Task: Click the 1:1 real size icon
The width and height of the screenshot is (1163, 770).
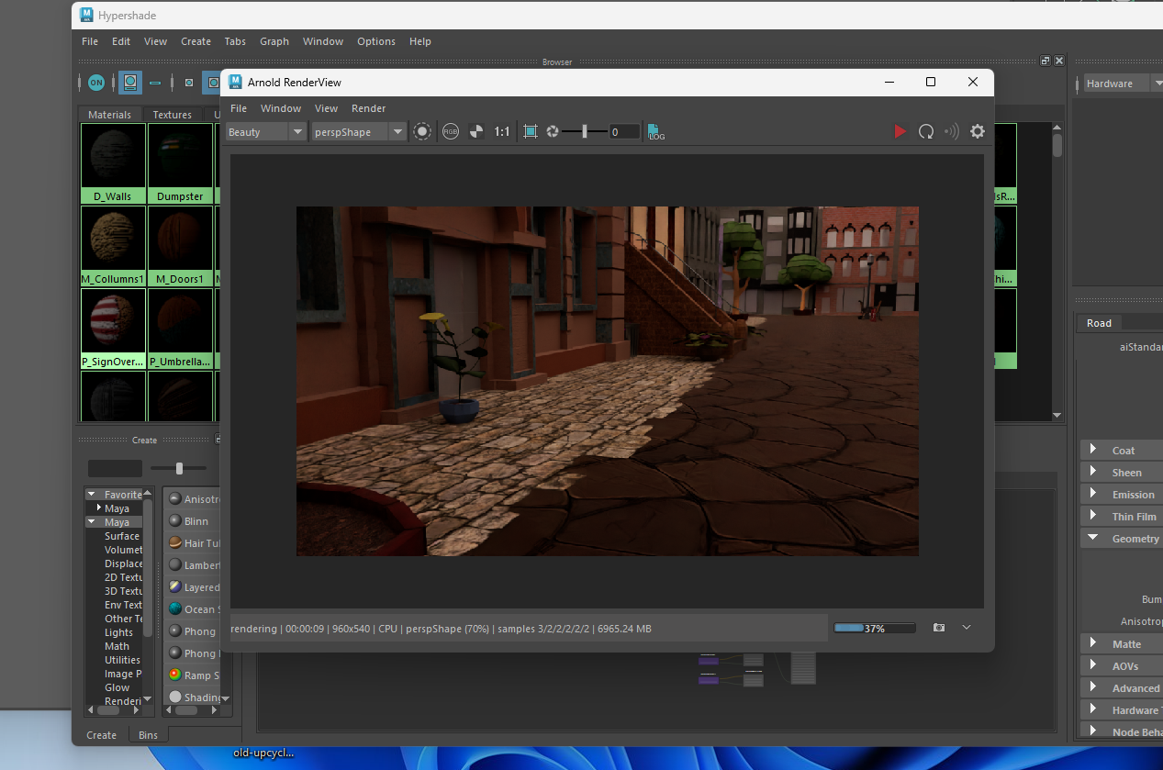Action: click(502, 132)
